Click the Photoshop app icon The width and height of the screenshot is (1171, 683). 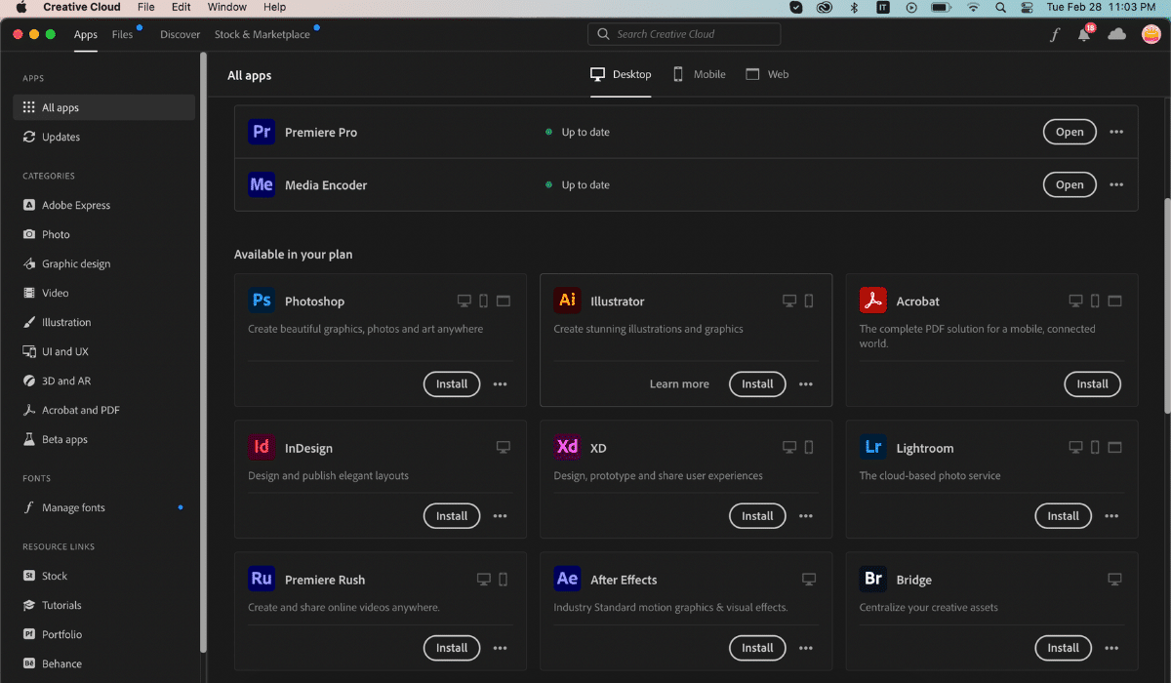[x=262, y=301]
